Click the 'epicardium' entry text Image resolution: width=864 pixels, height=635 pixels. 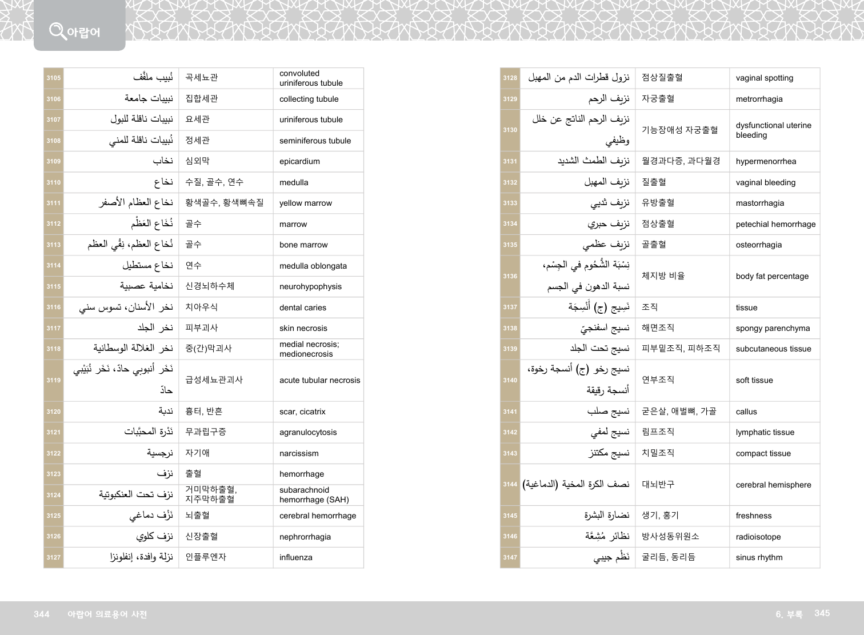[x=299, y=161]
